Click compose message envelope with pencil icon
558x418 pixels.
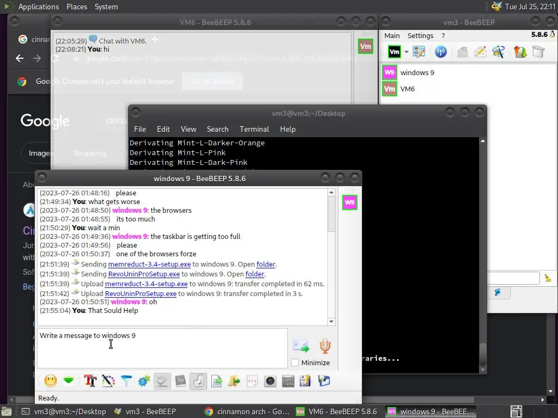pyautogui.click(x=481, y=52)
